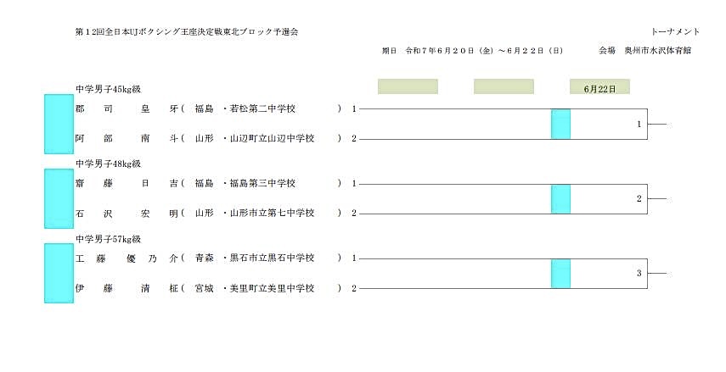Select the 中学男子45kg級 category heading
The image size is (726, 372).
108,88
